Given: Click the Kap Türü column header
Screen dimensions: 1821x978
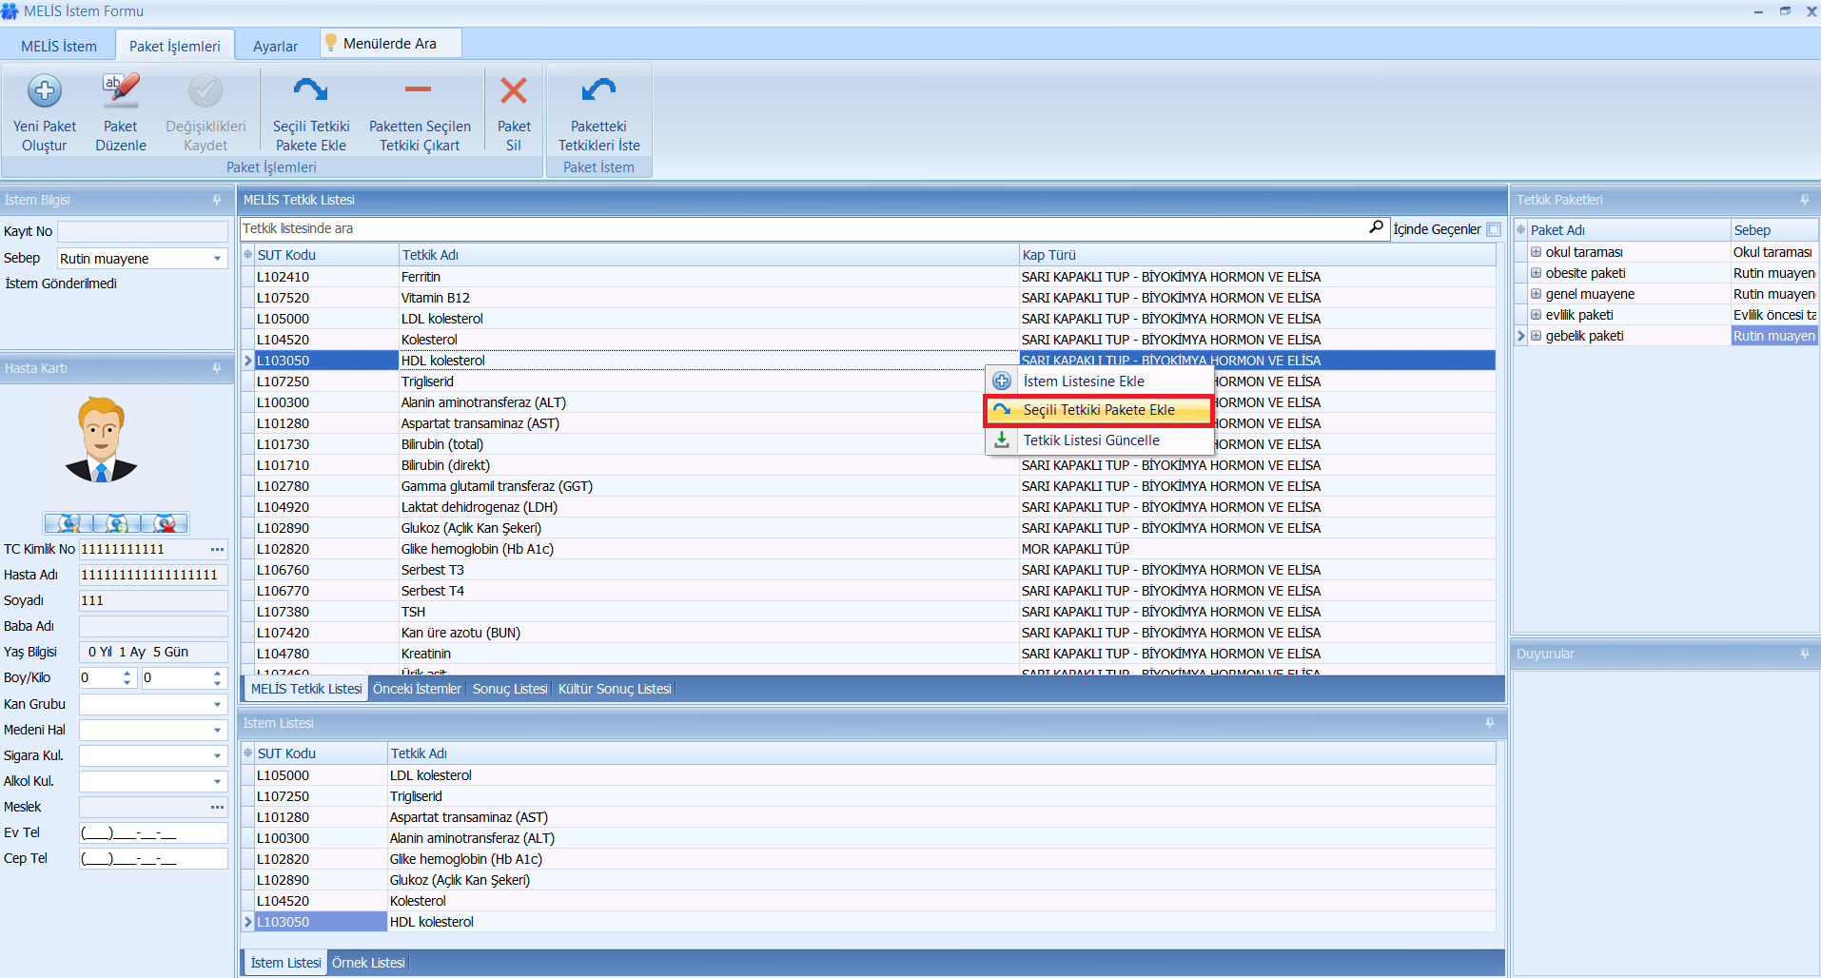Looking at the screenshot, I should [1257, 255].
